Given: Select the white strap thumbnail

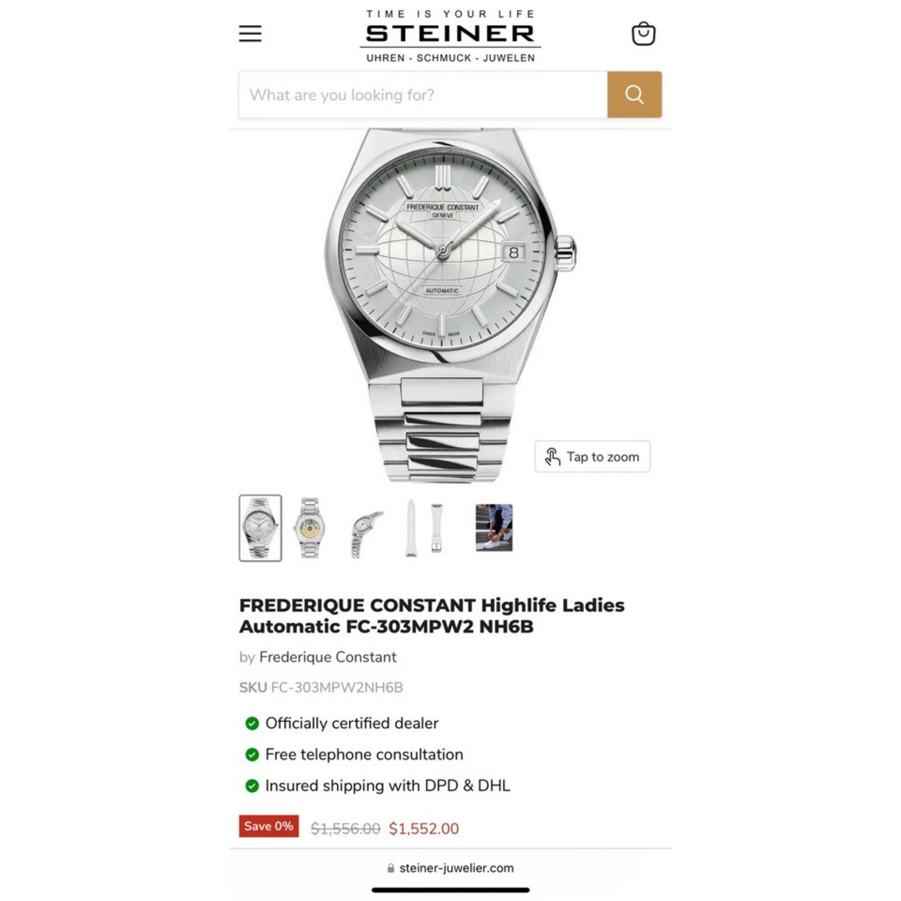Looking at the screenshot, I should point(424,528).
